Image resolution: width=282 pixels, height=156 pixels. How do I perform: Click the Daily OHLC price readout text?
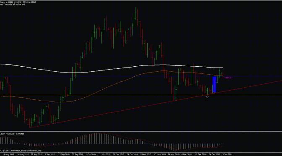click(18, 3)
